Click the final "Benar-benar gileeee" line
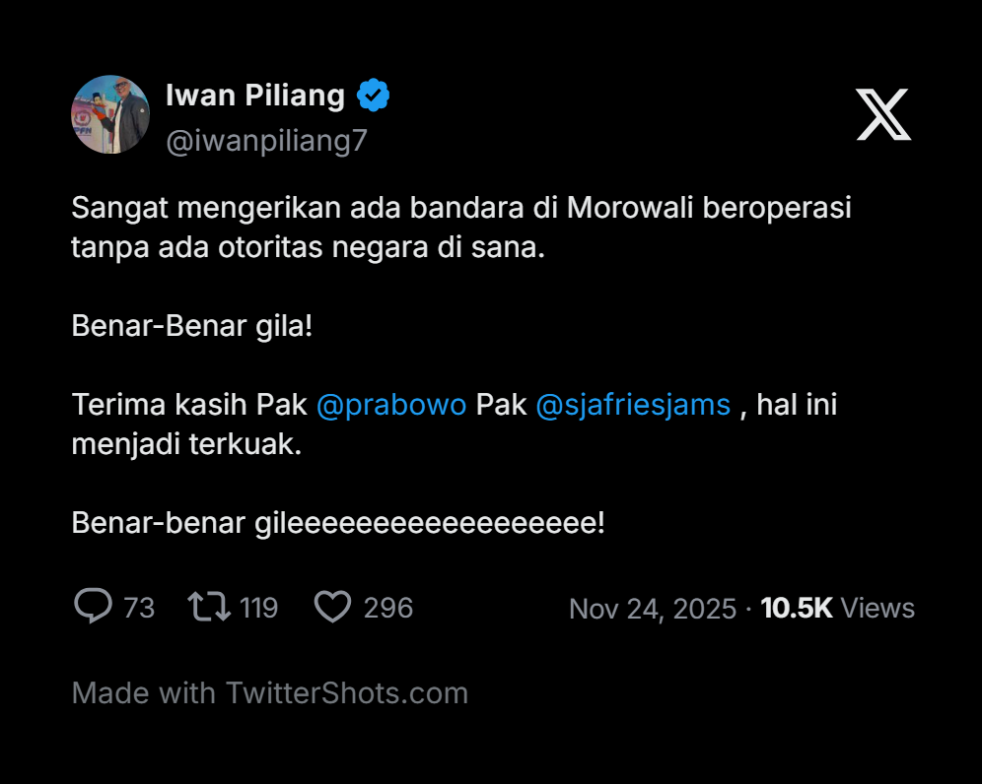 click(x=338, y=523)
